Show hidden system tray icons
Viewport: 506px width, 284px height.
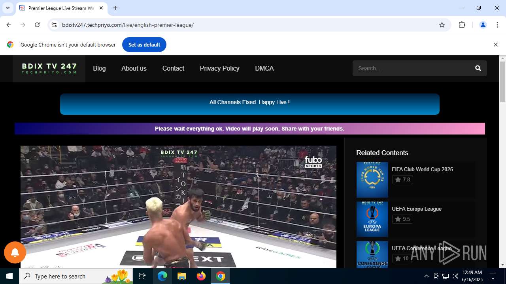coord(426,276)
